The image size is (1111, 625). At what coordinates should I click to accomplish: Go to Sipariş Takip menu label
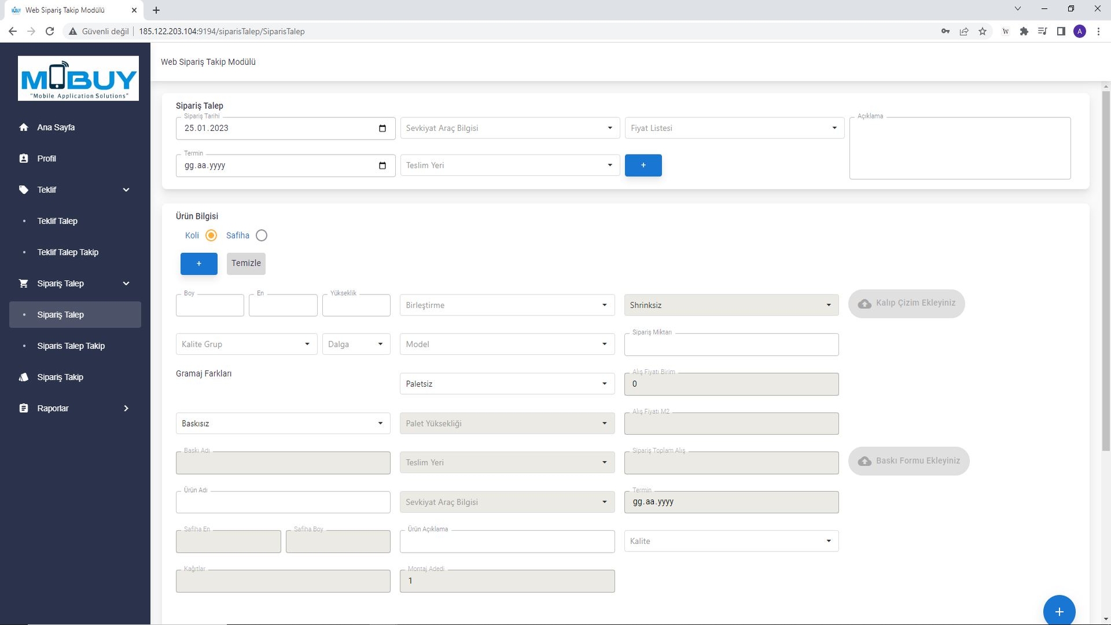(60, 377)
